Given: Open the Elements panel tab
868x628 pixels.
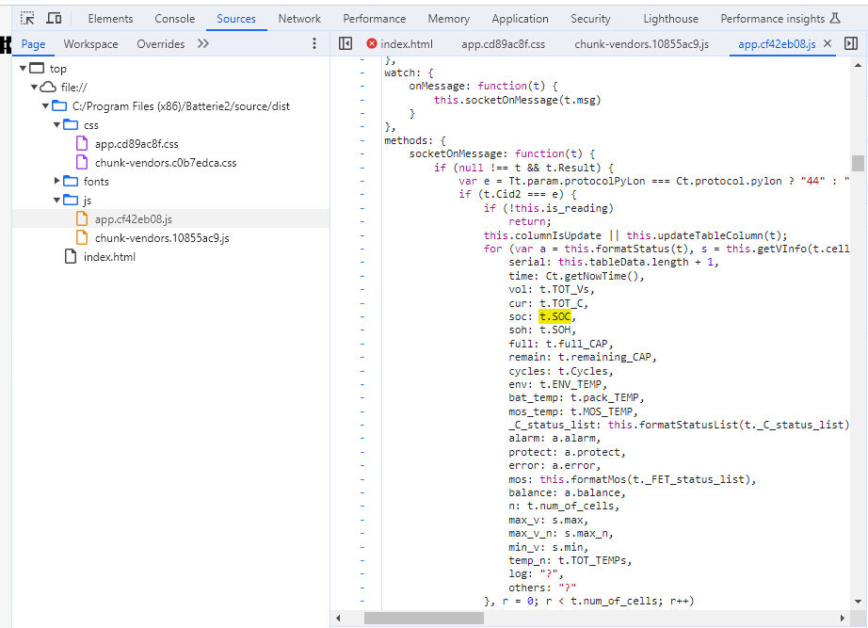Looking at the screenshot, I should [x=110, y=19].
